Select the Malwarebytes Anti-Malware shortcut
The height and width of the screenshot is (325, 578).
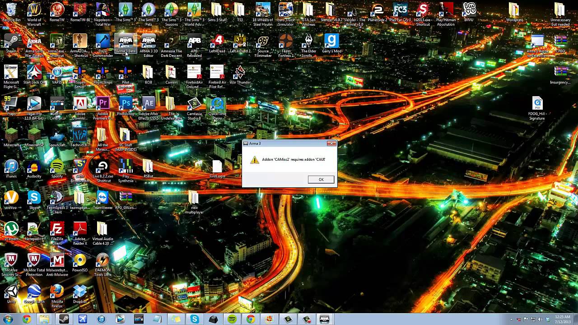(x=57, y=264)
